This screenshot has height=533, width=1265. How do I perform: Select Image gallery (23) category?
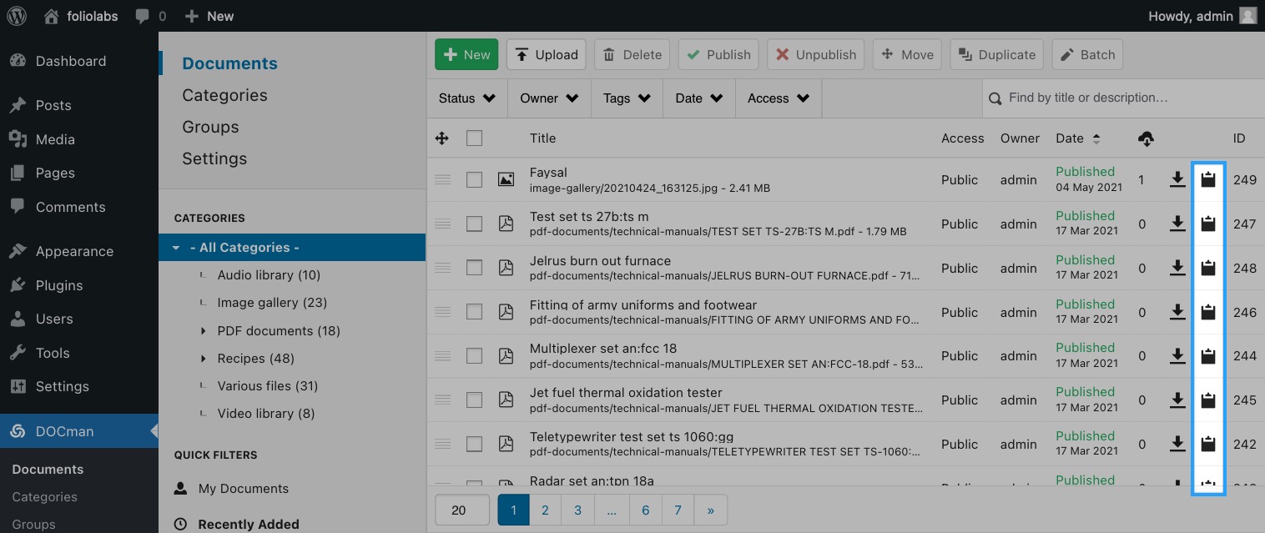coord(272,303)
